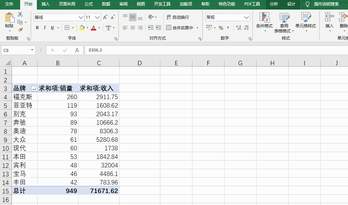Image resolution: width=348 pixels, height=205 pixels.
Task: Click the Cut scissors icon
Action: 20,14
